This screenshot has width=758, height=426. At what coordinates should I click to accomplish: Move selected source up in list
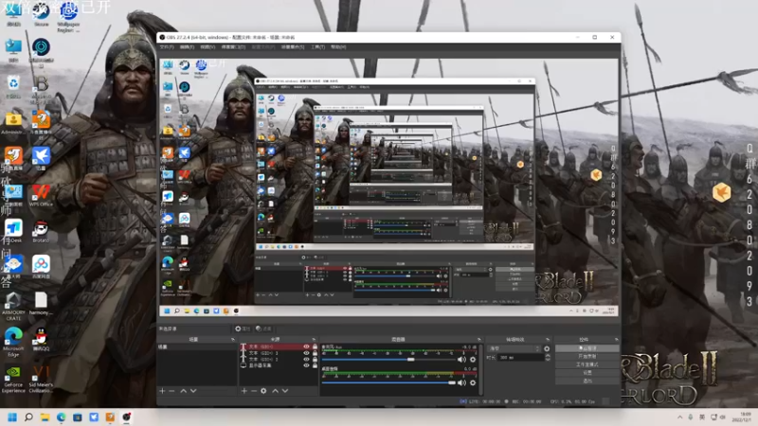pos(275,391)
